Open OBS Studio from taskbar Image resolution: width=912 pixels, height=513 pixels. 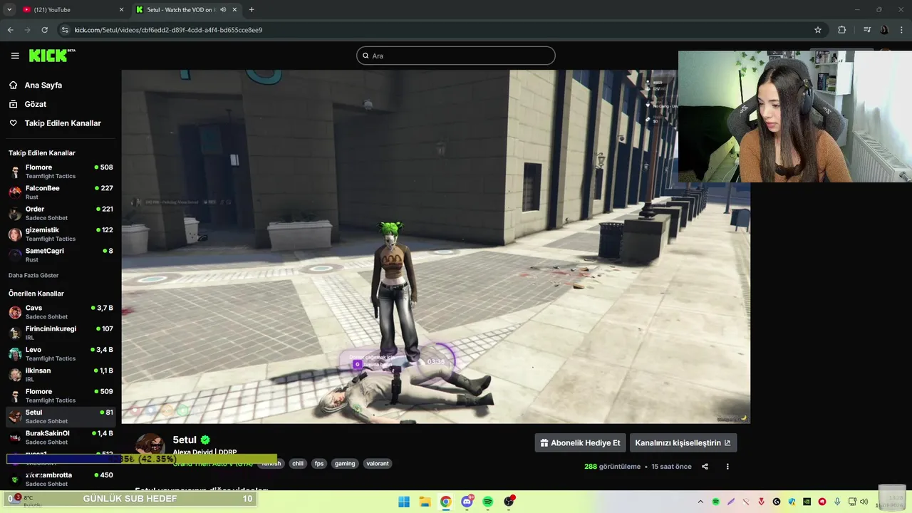(x=509, y=502)
